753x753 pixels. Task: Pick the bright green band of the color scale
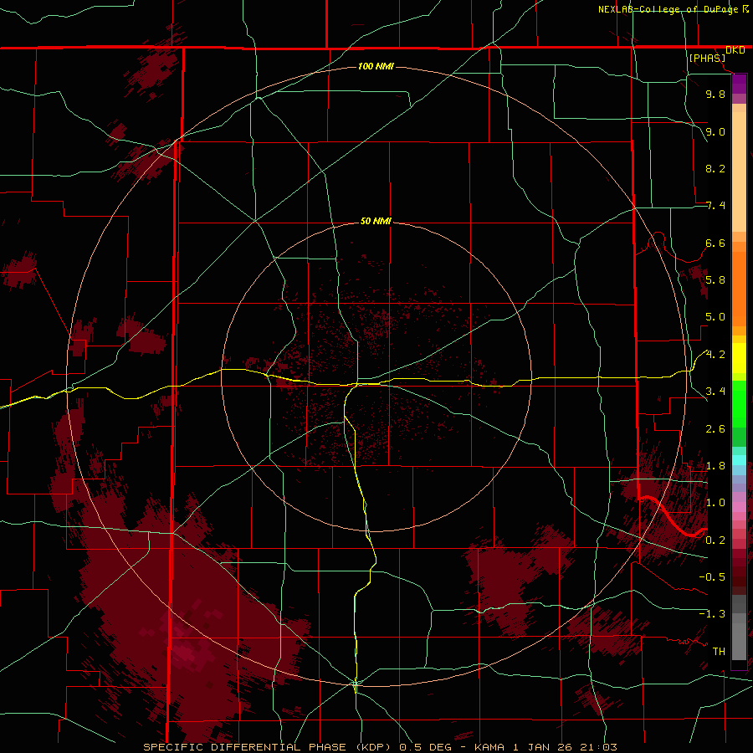pos(739,402)
